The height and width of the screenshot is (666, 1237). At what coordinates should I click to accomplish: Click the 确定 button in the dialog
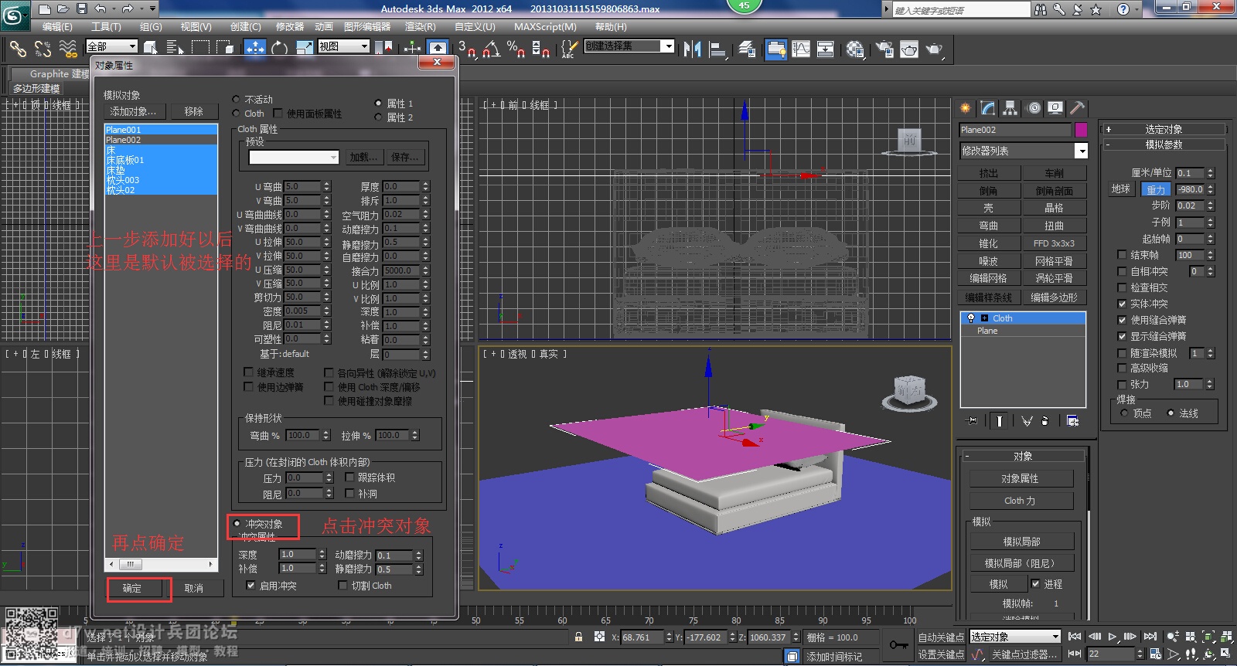pyautogui.click(x=131, y=588)
